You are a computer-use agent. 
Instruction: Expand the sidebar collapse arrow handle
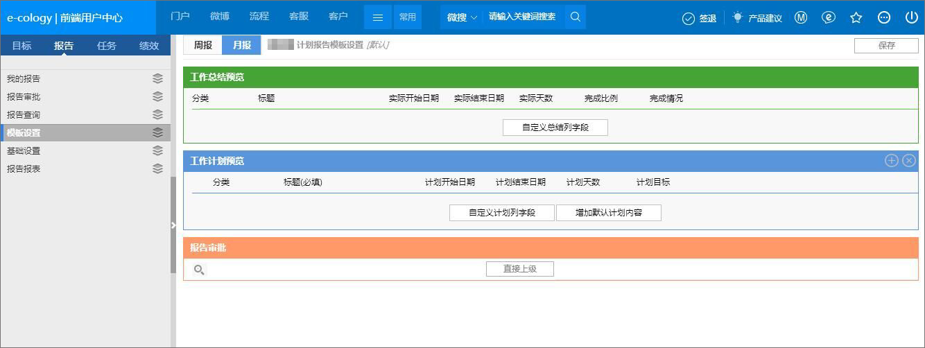coord(173,225)
